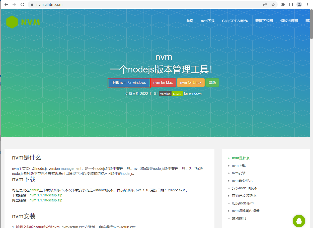Viewport: 313px width, 228px height.
Task: Click 网盘链接 nvm 1.1.10-setup.zip link
Action: coord(46,200)
